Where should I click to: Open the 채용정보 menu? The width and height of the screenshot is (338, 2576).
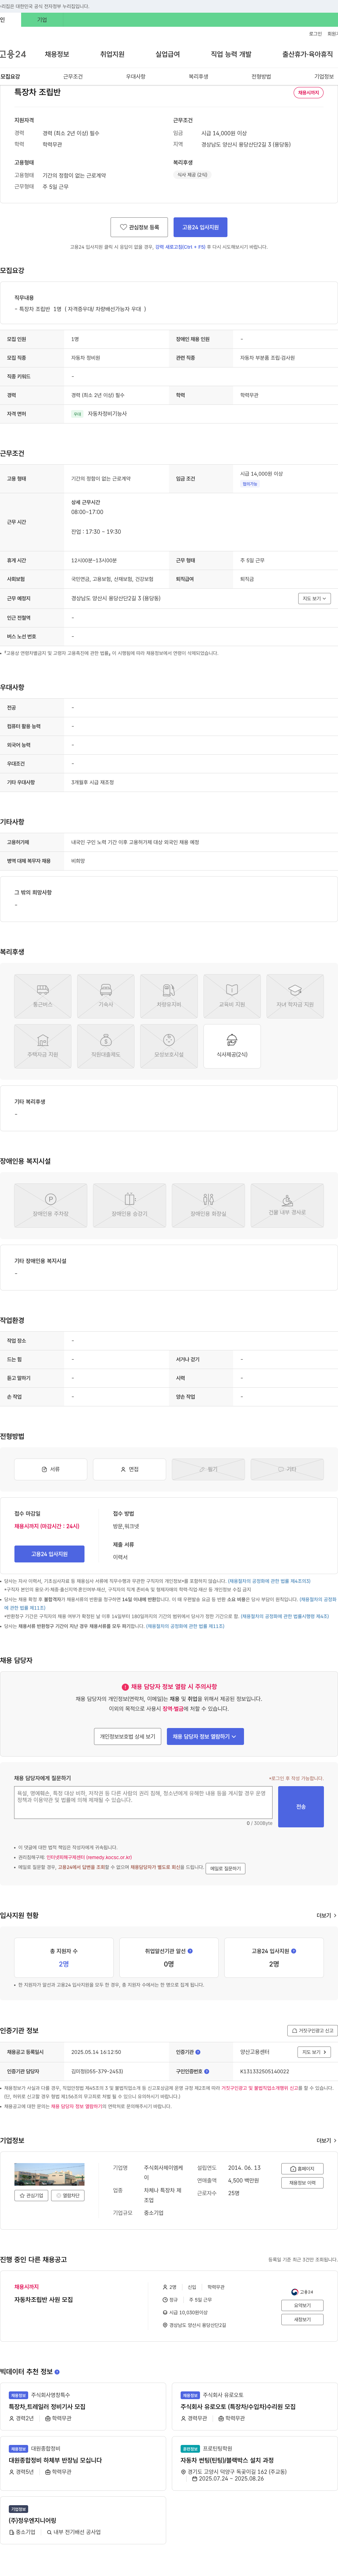(x=57, y=54)
